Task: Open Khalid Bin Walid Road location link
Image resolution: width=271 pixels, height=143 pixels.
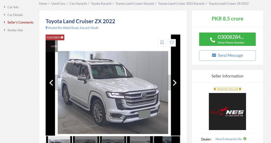Action: (x=73, y=28)
